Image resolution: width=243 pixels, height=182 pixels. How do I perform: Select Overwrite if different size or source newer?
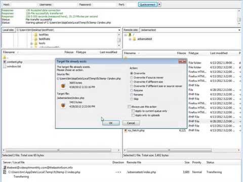[132, 86]
